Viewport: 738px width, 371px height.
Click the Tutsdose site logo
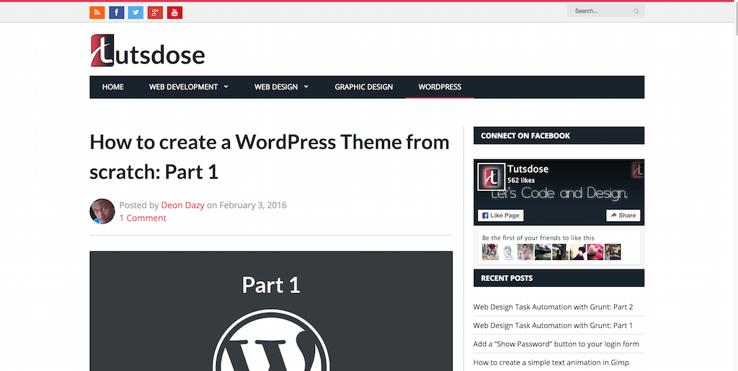(147, 50)
